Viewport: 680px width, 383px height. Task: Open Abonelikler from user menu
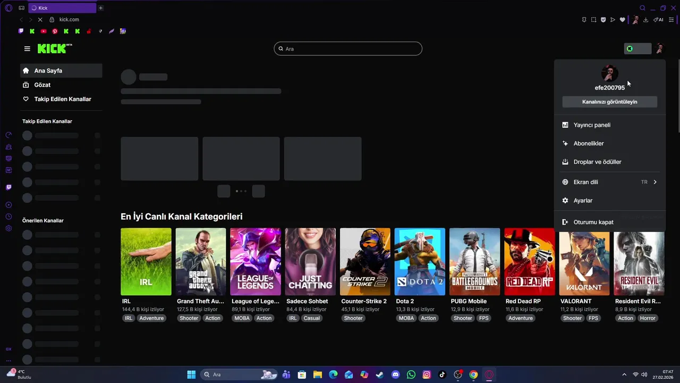[609, 143]
